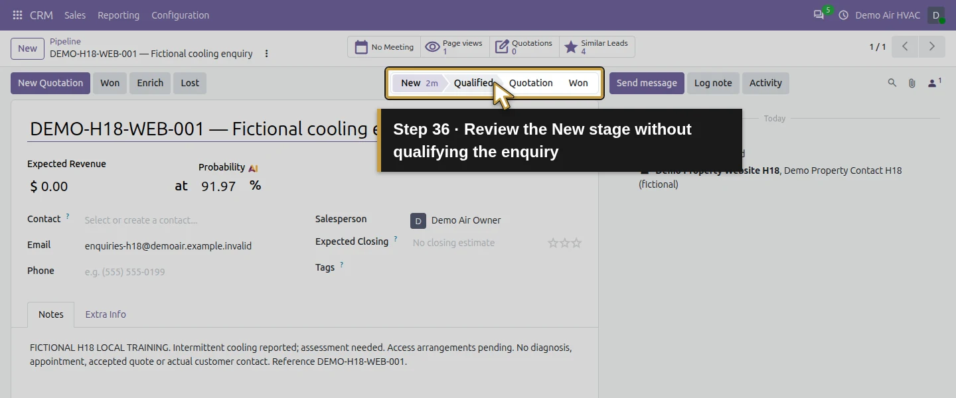Select the Won stage in the status bar

(578, 83)
